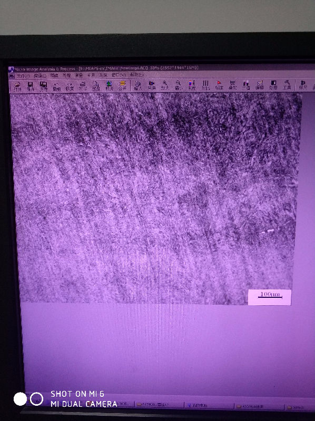Image resolution: width=315 pixels, height=421 pixels.
Task: Choose the 二值 (Binarize) toolbar icon
Action: tap(246, 85)
